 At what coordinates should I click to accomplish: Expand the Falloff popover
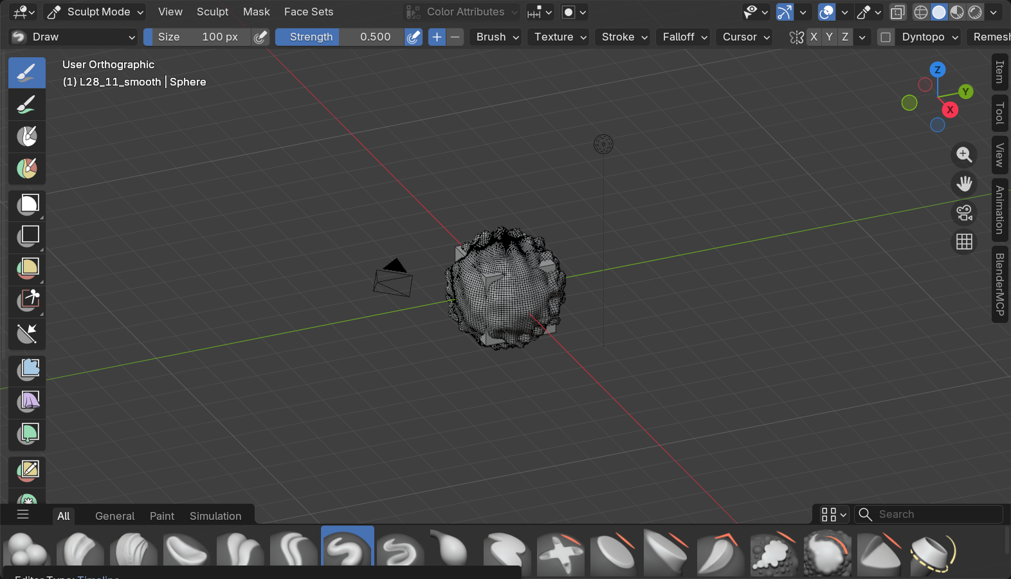point(685,37)
